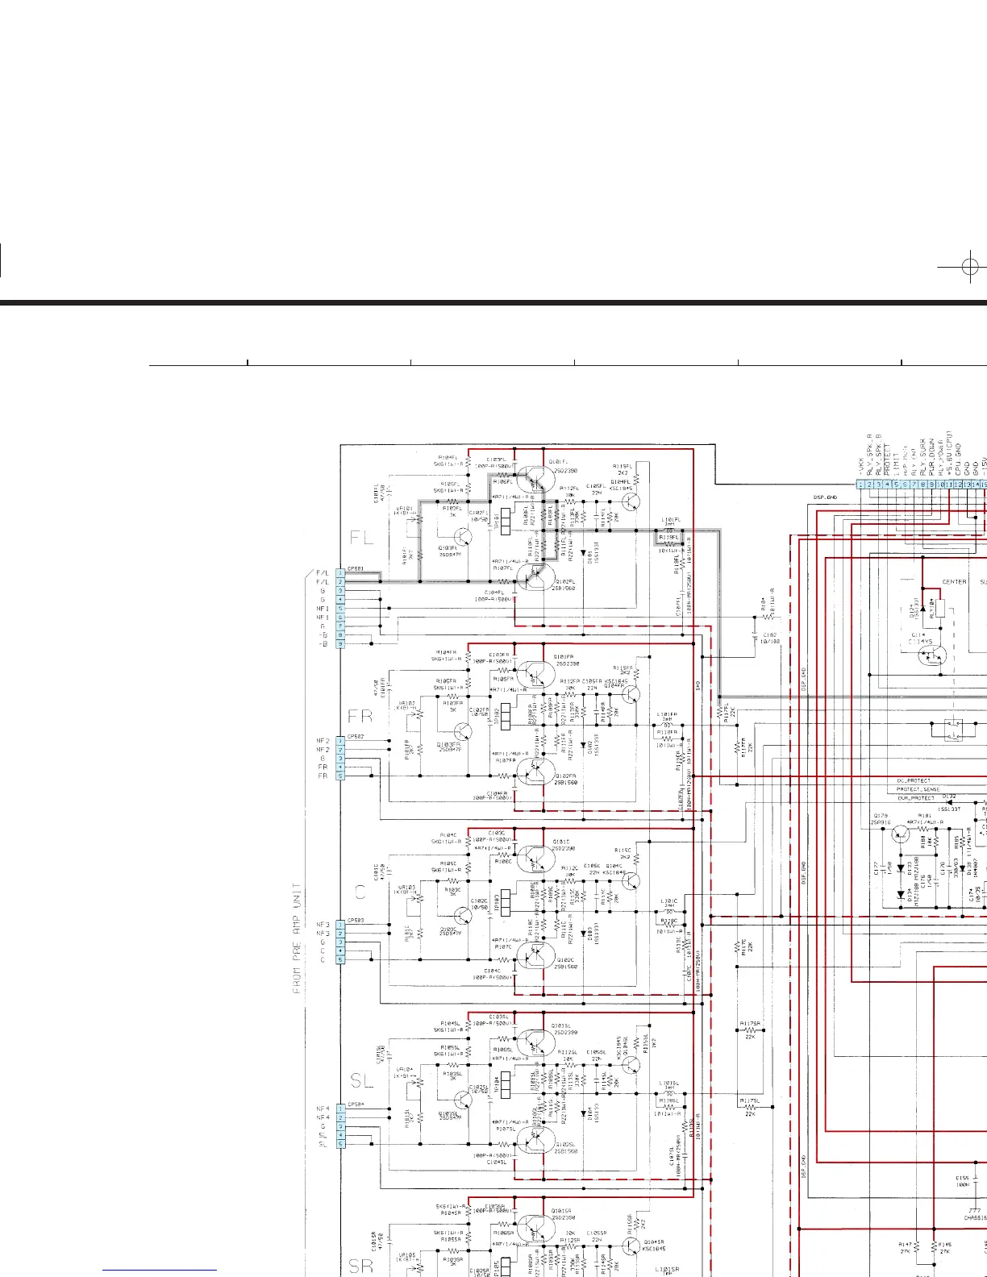This screenshot has height=1277, width=987.
Task: Click pin 8 of the top connector
Action: (x=922, y=484)
